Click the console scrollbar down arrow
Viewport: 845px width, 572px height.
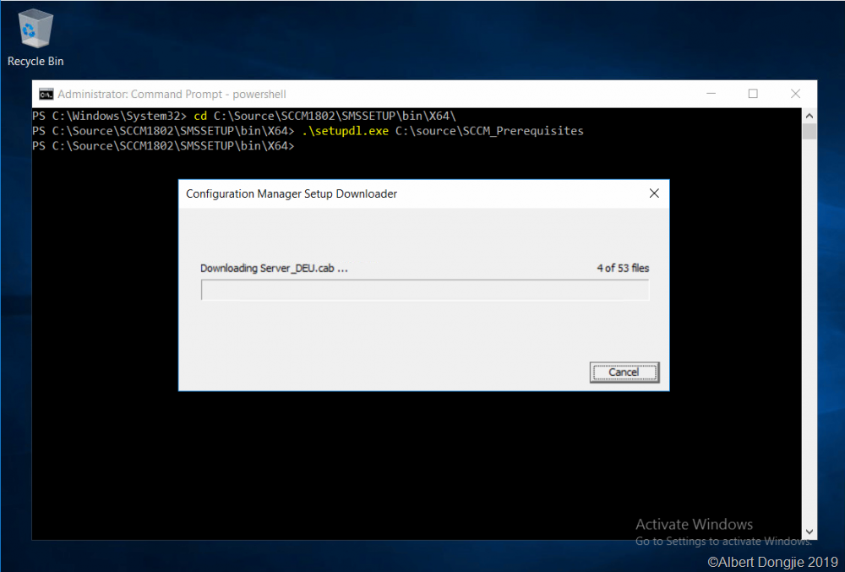(809, 532)
